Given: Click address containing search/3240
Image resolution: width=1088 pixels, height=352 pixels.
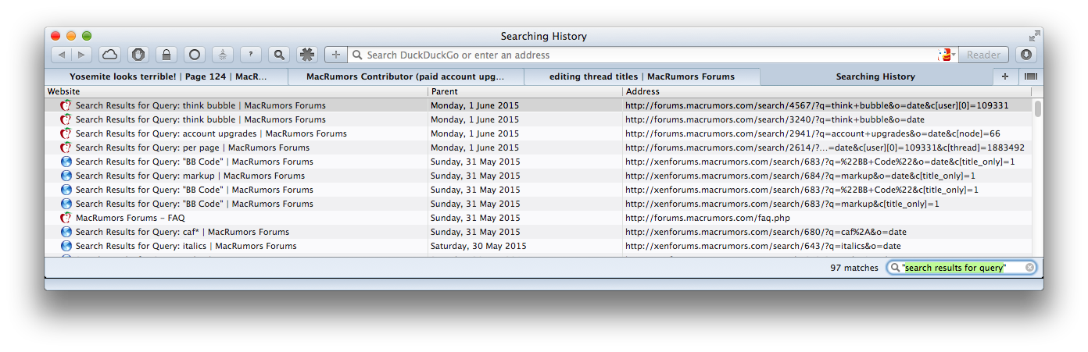Looking at the screenshot, I should [x=775, y=119].
